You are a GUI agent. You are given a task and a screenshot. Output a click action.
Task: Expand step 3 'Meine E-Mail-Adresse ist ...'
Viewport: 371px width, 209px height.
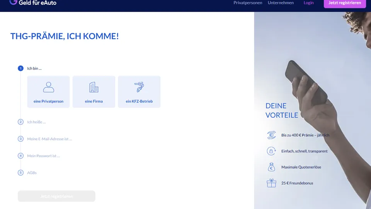pyautogui.click(x=49, y=139)
